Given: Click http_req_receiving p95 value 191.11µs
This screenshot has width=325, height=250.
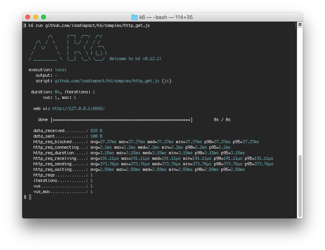Looking at the screenshot, I should pos(264,159).
